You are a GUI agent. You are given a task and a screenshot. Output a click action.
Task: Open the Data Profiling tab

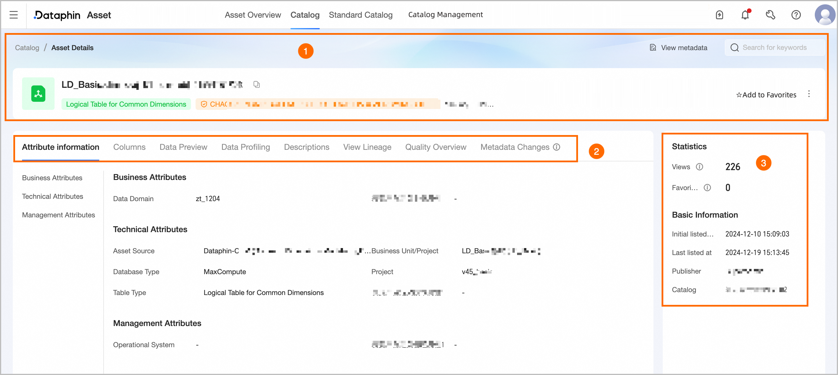(245, 147)
